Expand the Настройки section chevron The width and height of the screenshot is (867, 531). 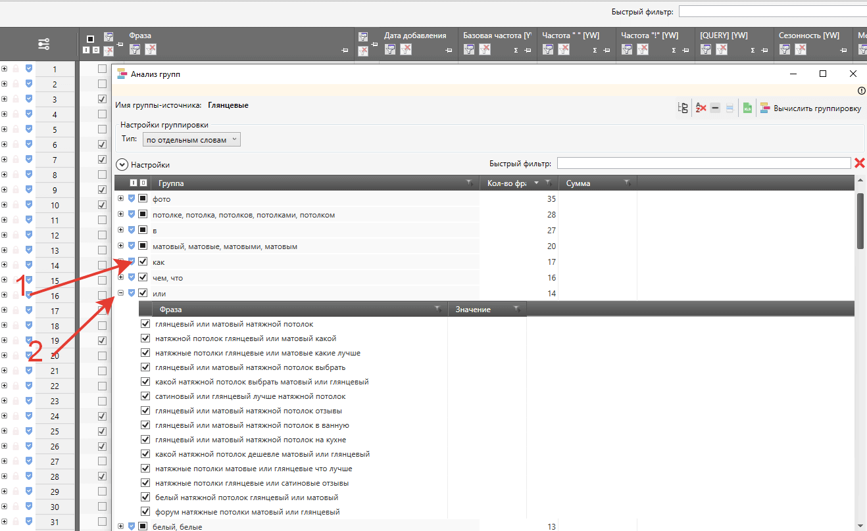tap(122, 165)
